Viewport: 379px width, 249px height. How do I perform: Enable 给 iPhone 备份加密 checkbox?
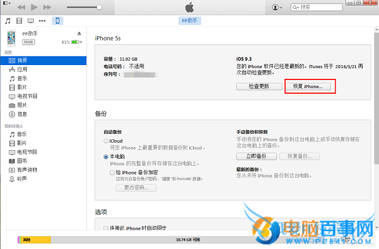pyautogui.click(x=112, y=173)
